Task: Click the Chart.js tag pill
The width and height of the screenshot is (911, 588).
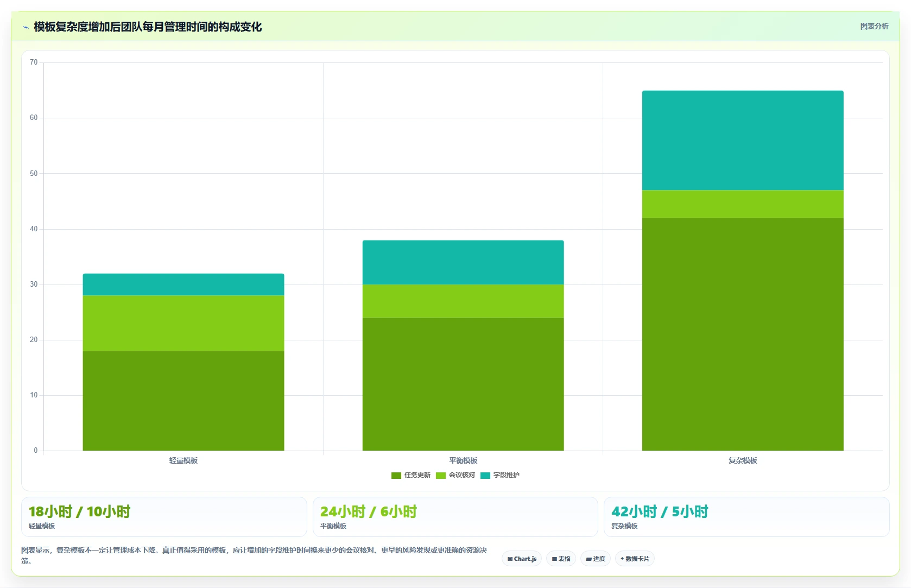Action: pyautogui.click(x=522, y=559)
